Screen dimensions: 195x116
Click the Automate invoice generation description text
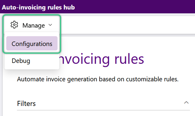click(98, 79)
